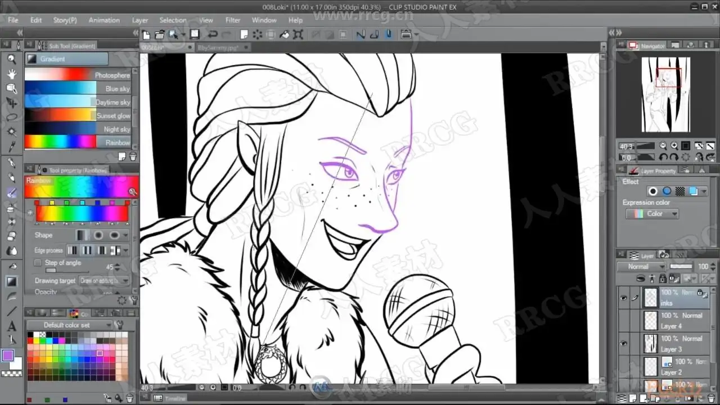Select the Auto select wand tool
Screen dimensions: 720x405
click(x=11, y=132)
